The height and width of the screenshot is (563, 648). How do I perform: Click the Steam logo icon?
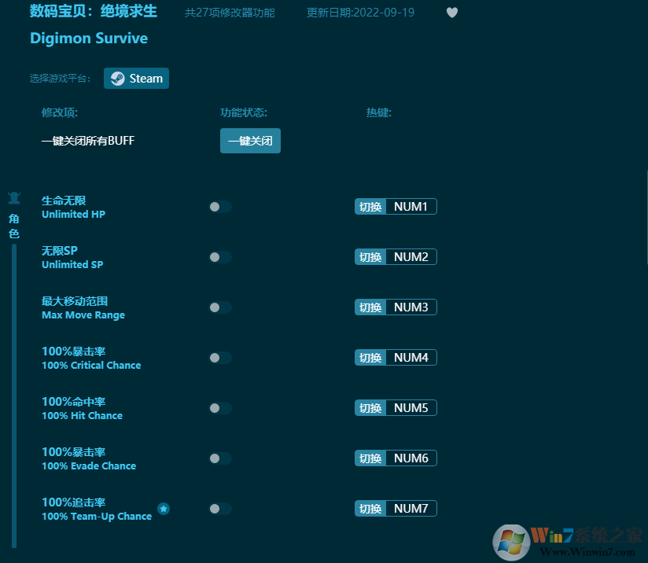tap(118, 79)
